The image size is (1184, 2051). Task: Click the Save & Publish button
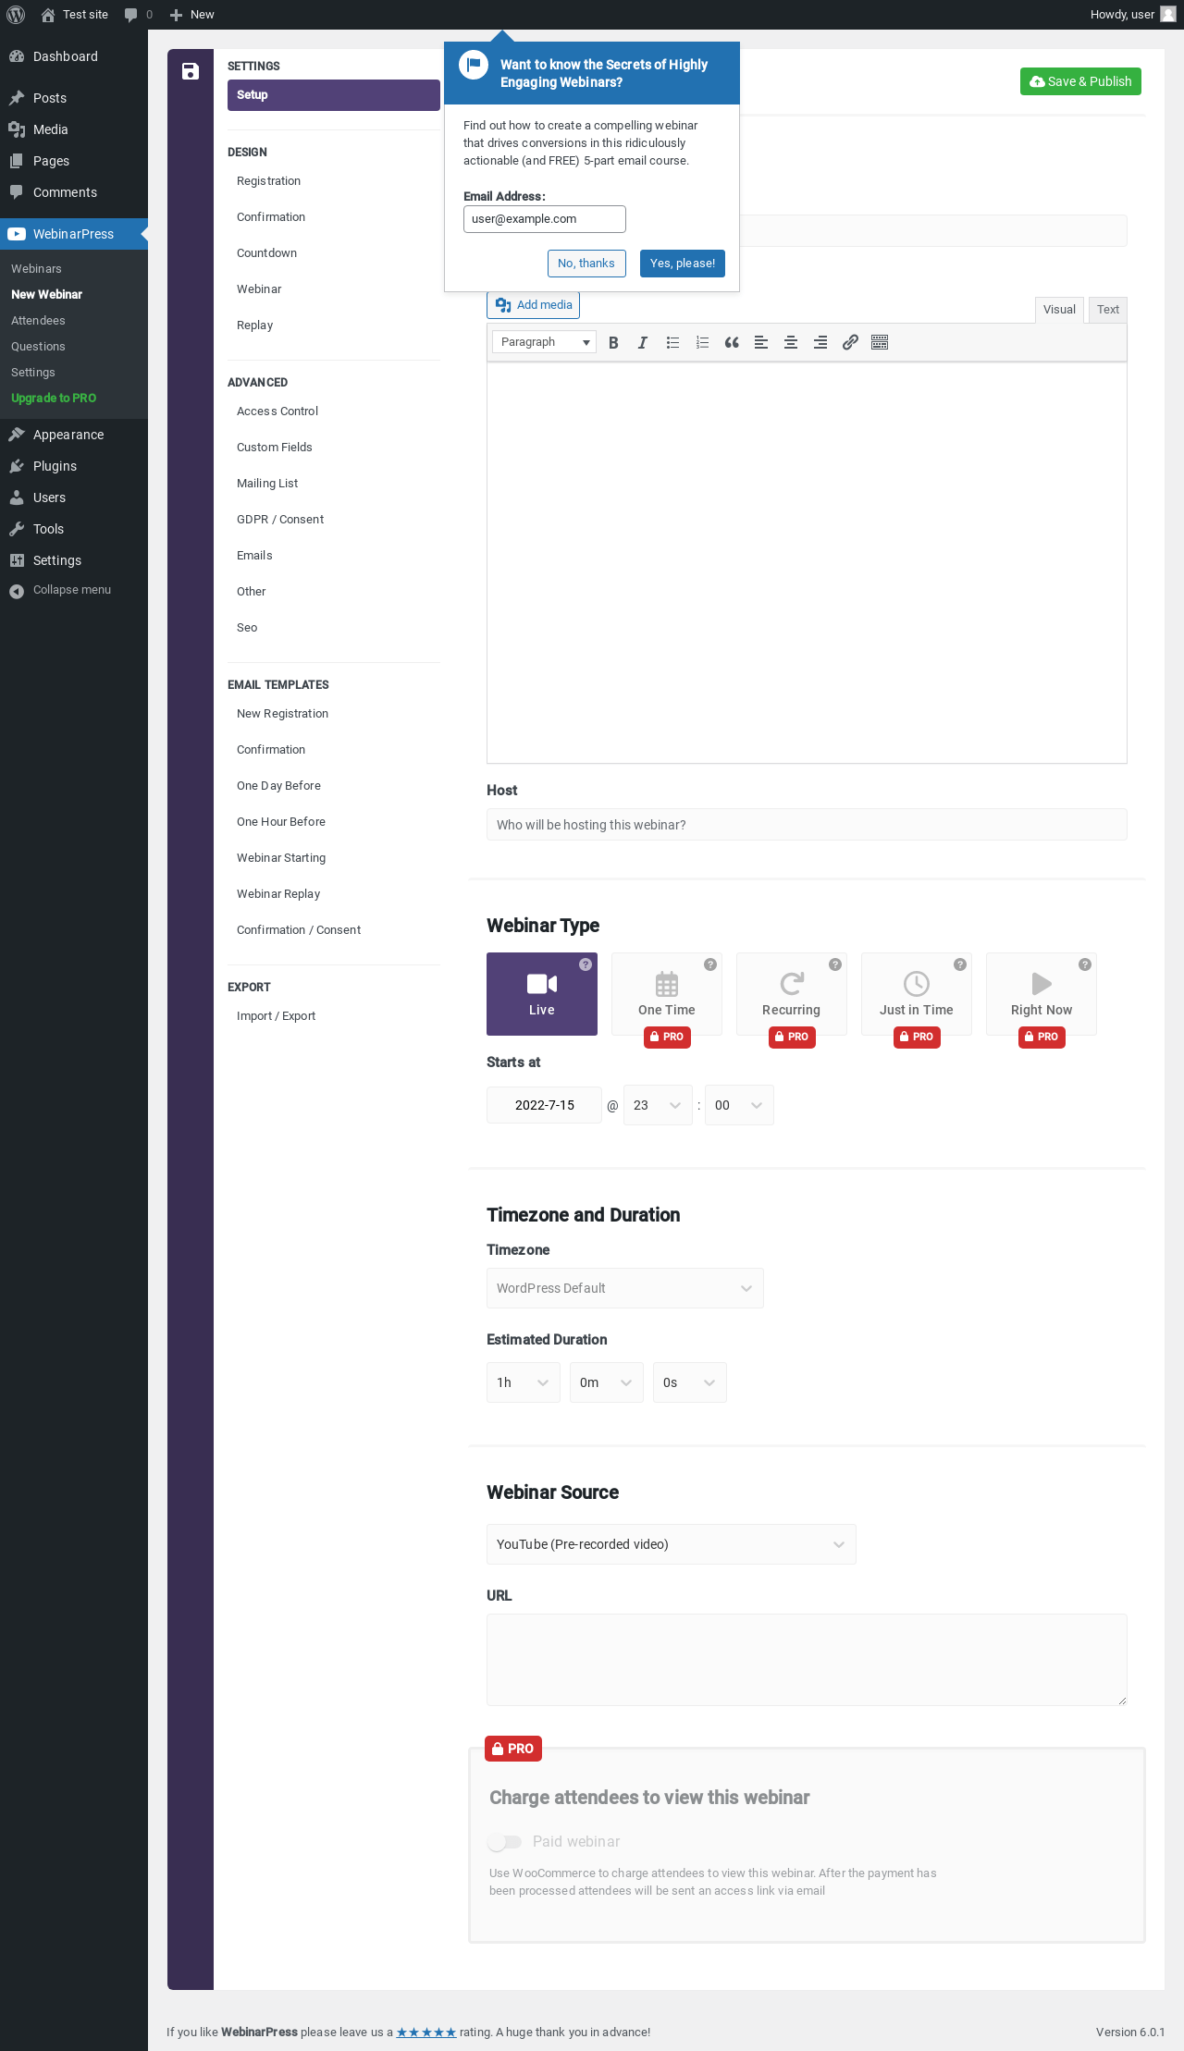coord(1080,81)
